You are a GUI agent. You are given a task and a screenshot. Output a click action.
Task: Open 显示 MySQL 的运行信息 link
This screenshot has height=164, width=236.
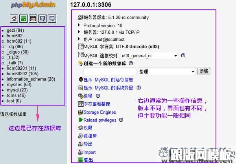pos(108,80)
